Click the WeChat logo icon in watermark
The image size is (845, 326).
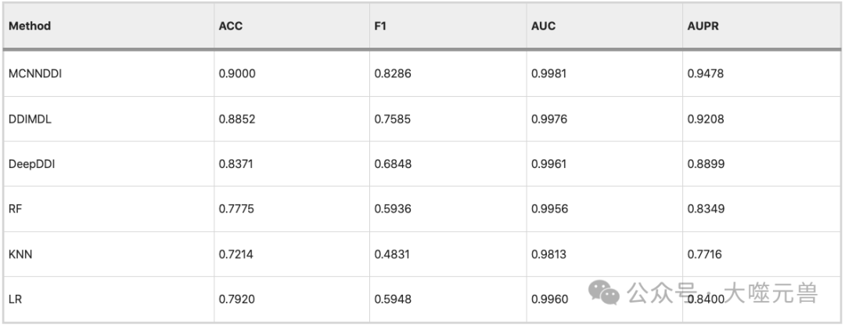pos(603,293)
